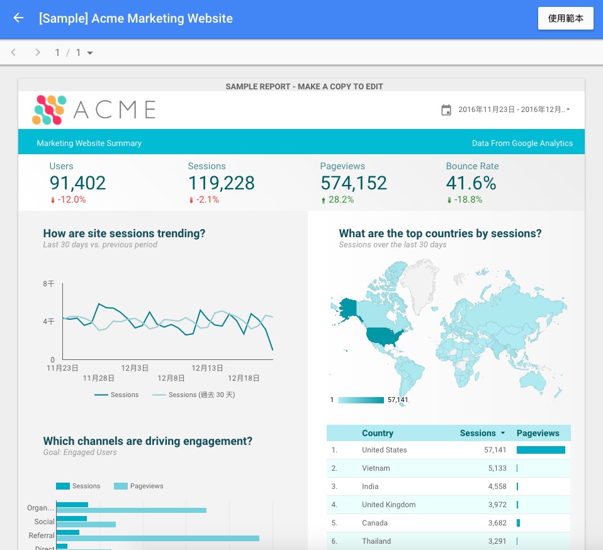Click the Pageviews green up-arrow indicator
603x550 pixels.
click(x=324, y=200)
